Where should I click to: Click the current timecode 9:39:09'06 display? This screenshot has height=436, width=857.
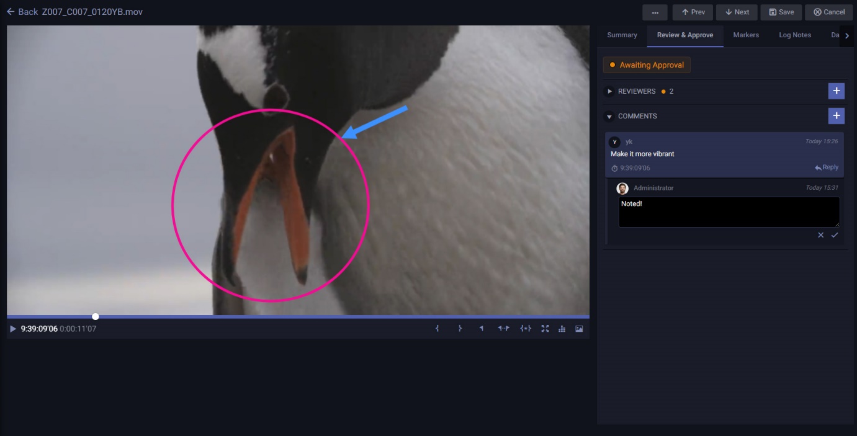click(39, 329)
